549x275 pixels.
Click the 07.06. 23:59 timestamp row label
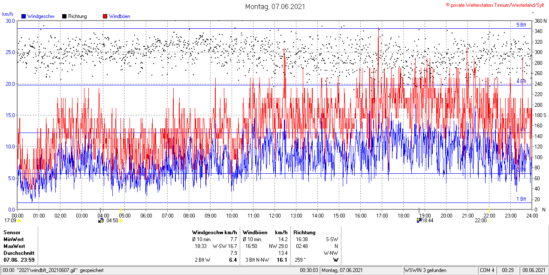(x=19, y=260)
